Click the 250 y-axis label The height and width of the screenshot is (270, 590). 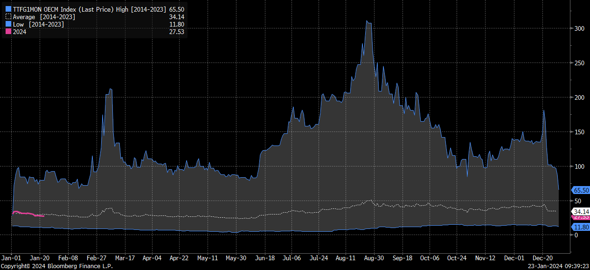(x=579, y=63)
